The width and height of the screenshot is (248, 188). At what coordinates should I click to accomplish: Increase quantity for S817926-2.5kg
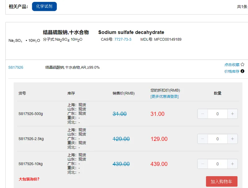click(x=232, y=139)
